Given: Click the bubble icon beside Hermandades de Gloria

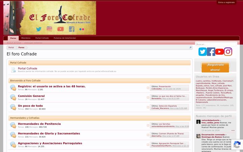Looking at the screenshot, I should pos(13,135).
